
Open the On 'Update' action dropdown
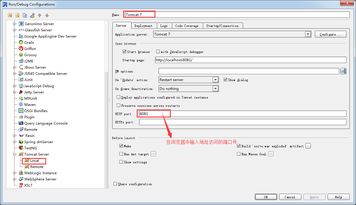[216, 80]
